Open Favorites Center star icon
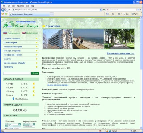The width and height of the screenshot is (143, 133). click(x=3, y=14)
